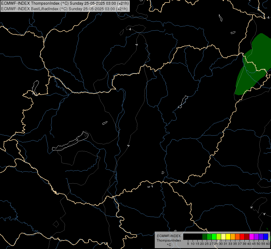Viewport: 271px width, 249px height.
Task: Pick the bright yellow 31-33 legend swatch
Action: point(228,237)
